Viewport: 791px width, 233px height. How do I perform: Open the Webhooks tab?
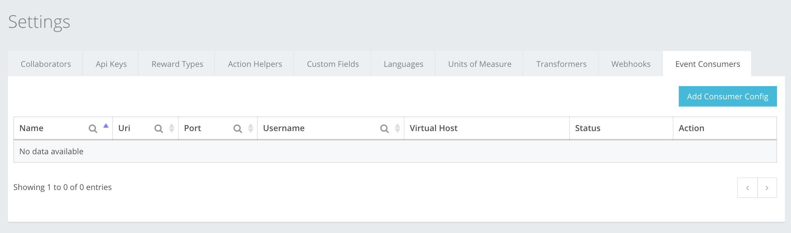point(631,64)
